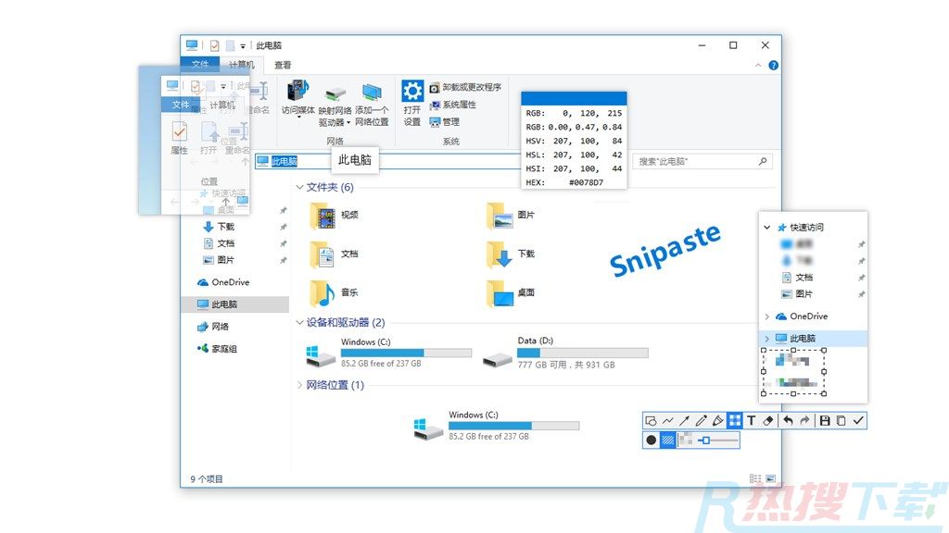Open the 访问媒体 dropdown
The height and width of the screenshot is (533, 949).
click(x=298, y=98)
